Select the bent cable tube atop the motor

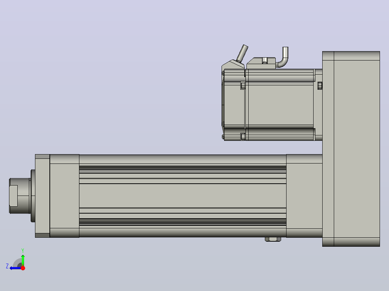[282, 57]
